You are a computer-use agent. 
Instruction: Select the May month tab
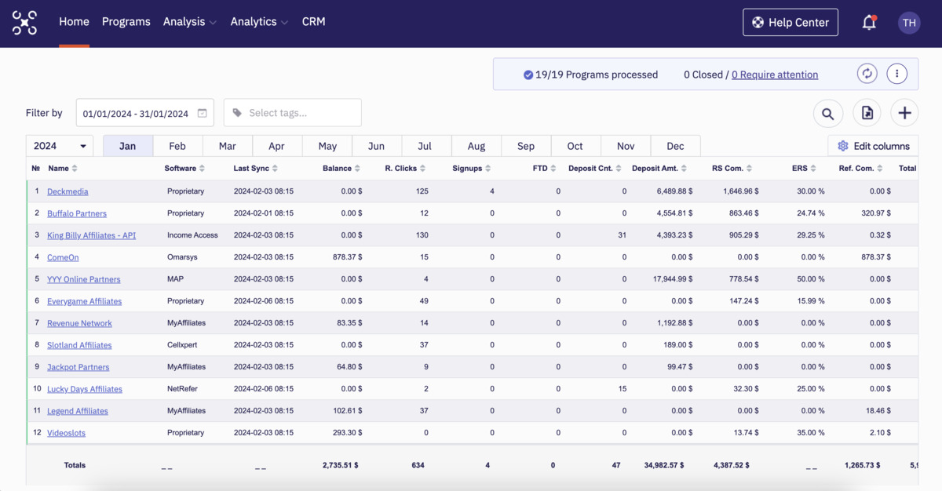(327, 146)
